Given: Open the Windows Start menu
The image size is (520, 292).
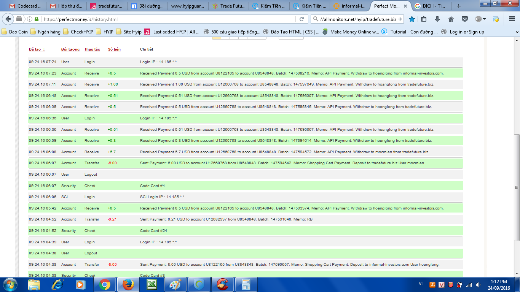Looking at the screenshot, I should [10, 284].
